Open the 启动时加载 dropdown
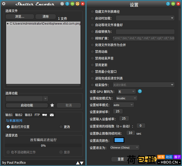The width and height of the screenshot is (182, 166). (145, 18)
